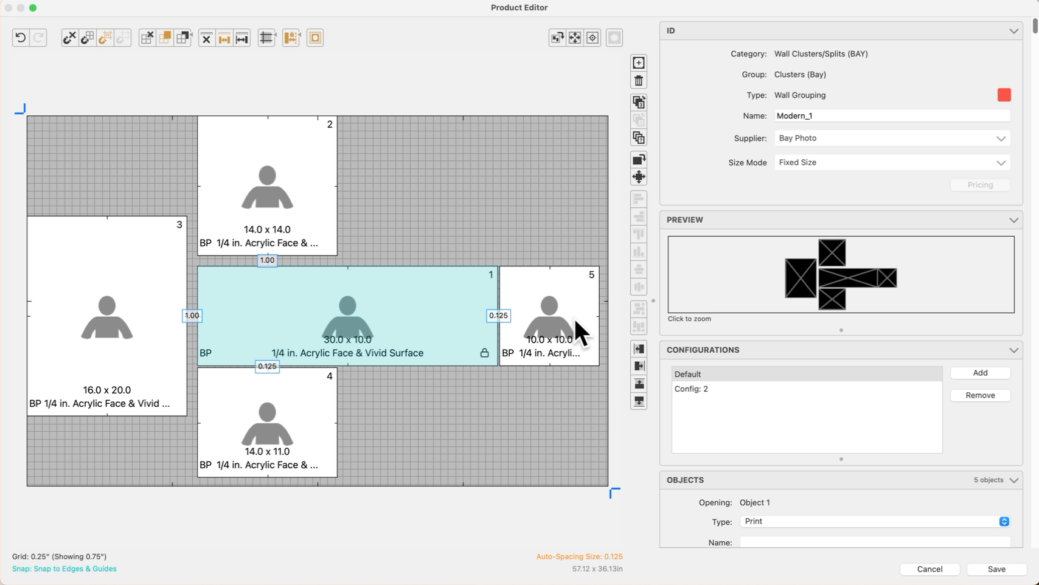Click the Save button
The height and width of the screenshot is (585, 1039).
tap(996, 569)
